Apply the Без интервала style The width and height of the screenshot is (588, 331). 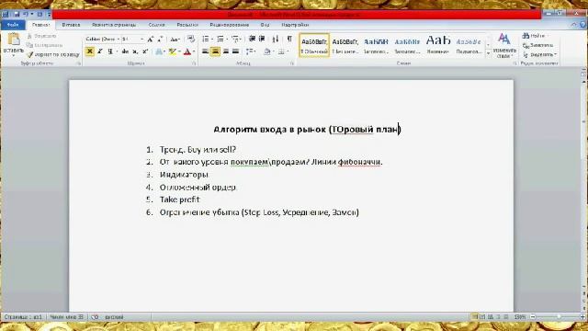[345, 45]
